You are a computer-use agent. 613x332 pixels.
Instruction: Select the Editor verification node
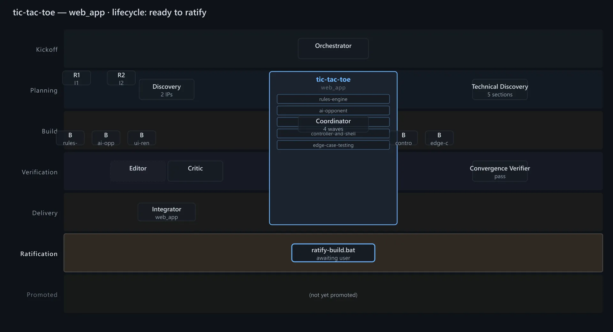(138, 171)
